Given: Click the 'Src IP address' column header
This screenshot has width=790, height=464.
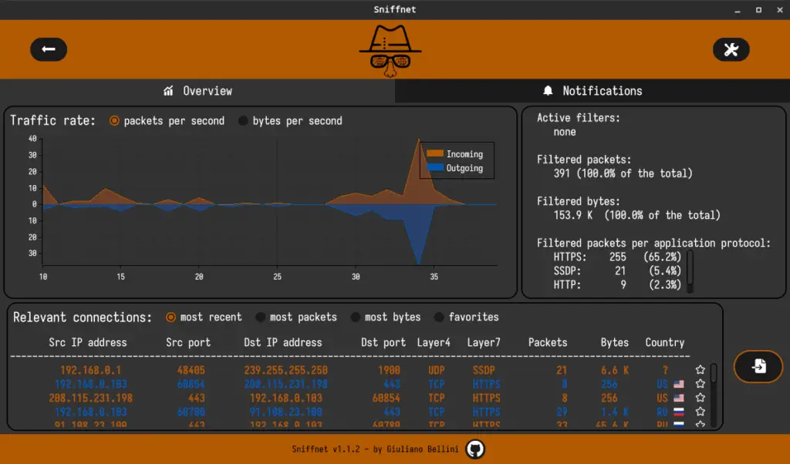Looking at the screenshot, I should 88,343.
